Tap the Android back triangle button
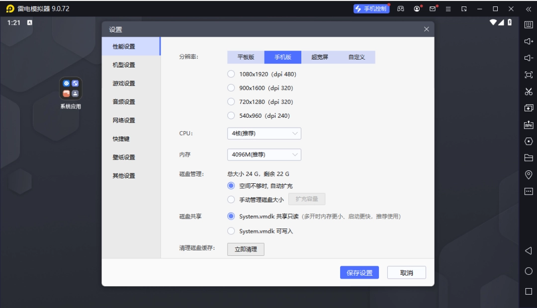 [x=529, y=250]
